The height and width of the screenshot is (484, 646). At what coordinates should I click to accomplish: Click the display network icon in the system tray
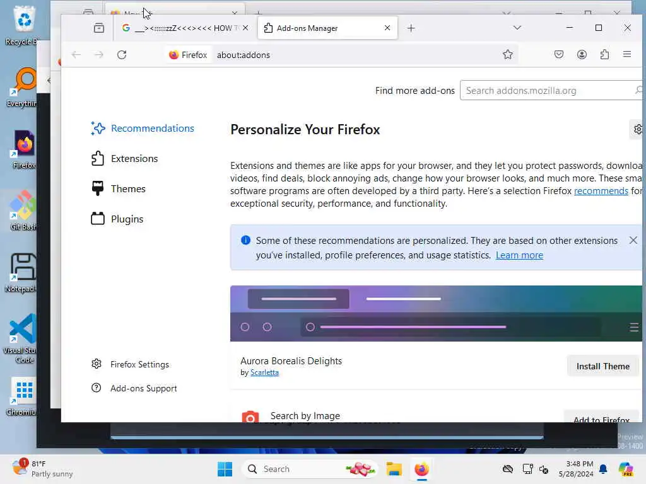pos(527,469)
